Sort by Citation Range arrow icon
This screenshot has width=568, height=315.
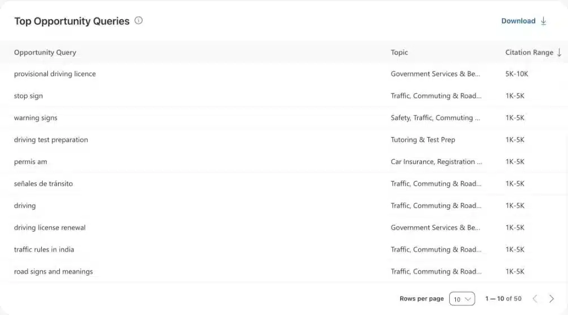click(560, 52)
